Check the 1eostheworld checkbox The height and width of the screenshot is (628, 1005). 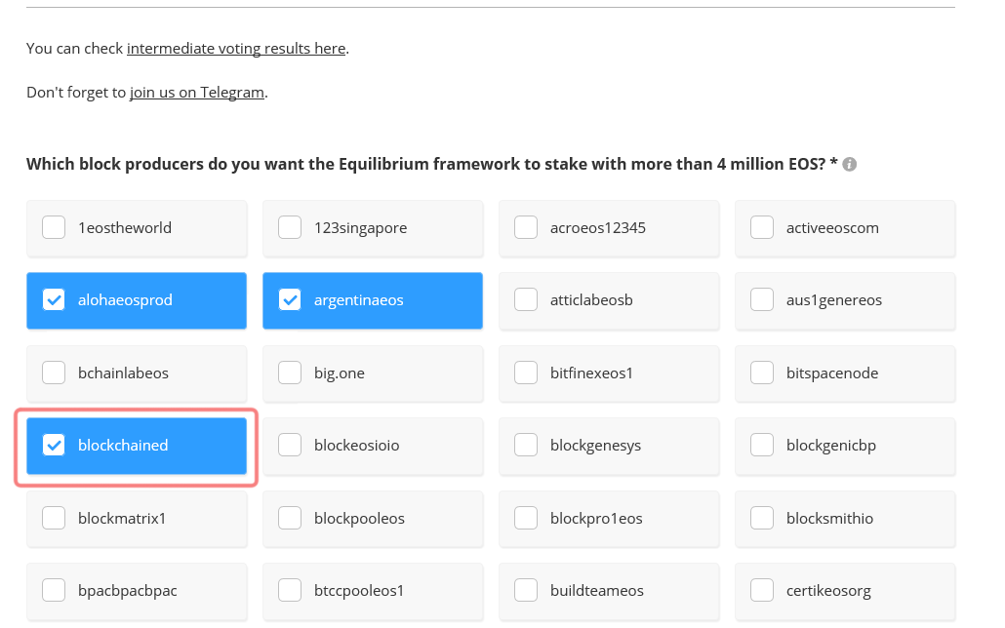point(54,227)
